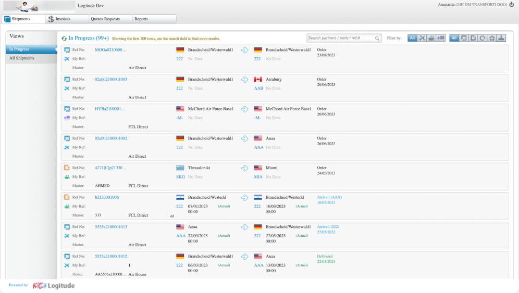Click ship icon on b2133001006 row

(x=67, y=207)
